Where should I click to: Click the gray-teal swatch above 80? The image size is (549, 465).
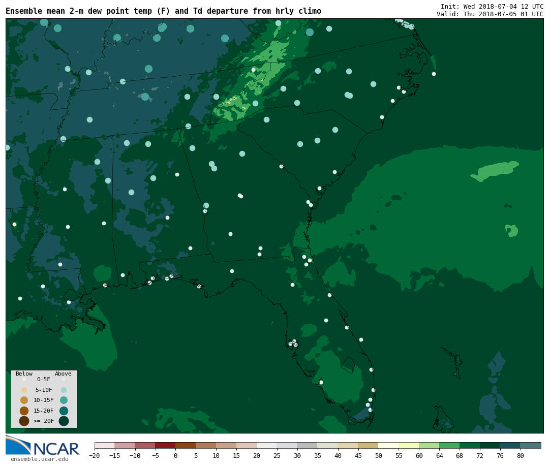coord(531,445)
